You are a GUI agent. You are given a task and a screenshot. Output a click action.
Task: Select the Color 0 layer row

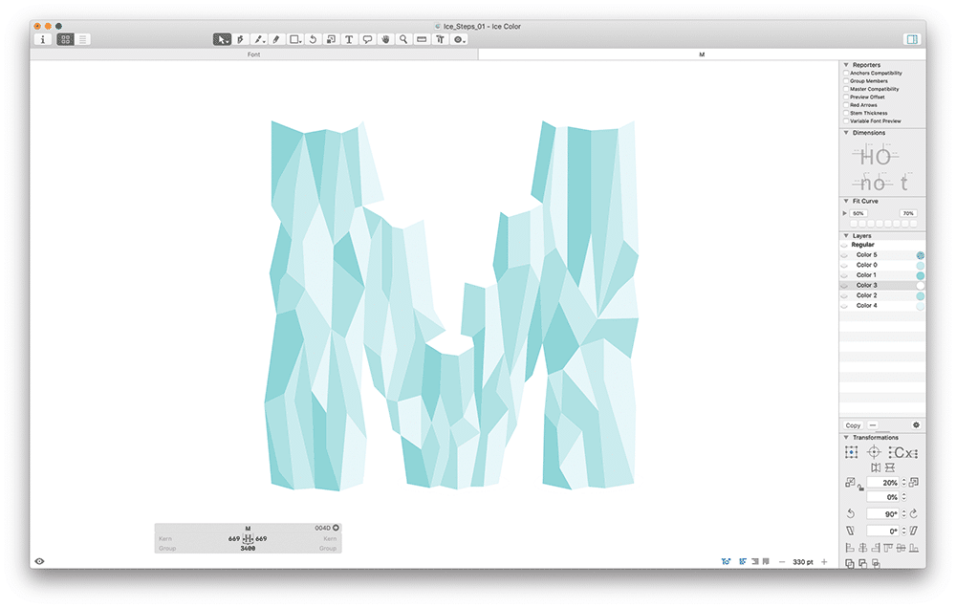882,265
